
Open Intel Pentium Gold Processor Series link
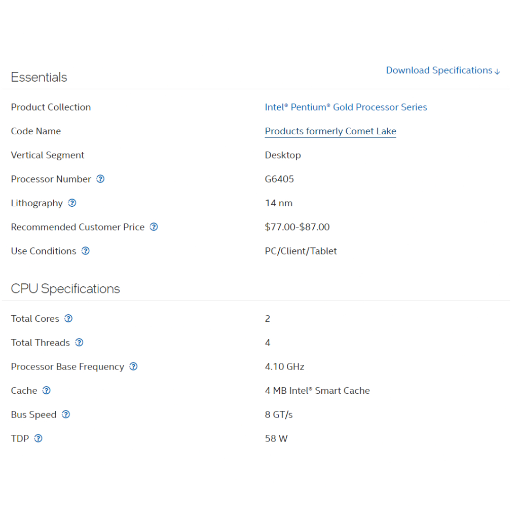[x=346, y=107]
